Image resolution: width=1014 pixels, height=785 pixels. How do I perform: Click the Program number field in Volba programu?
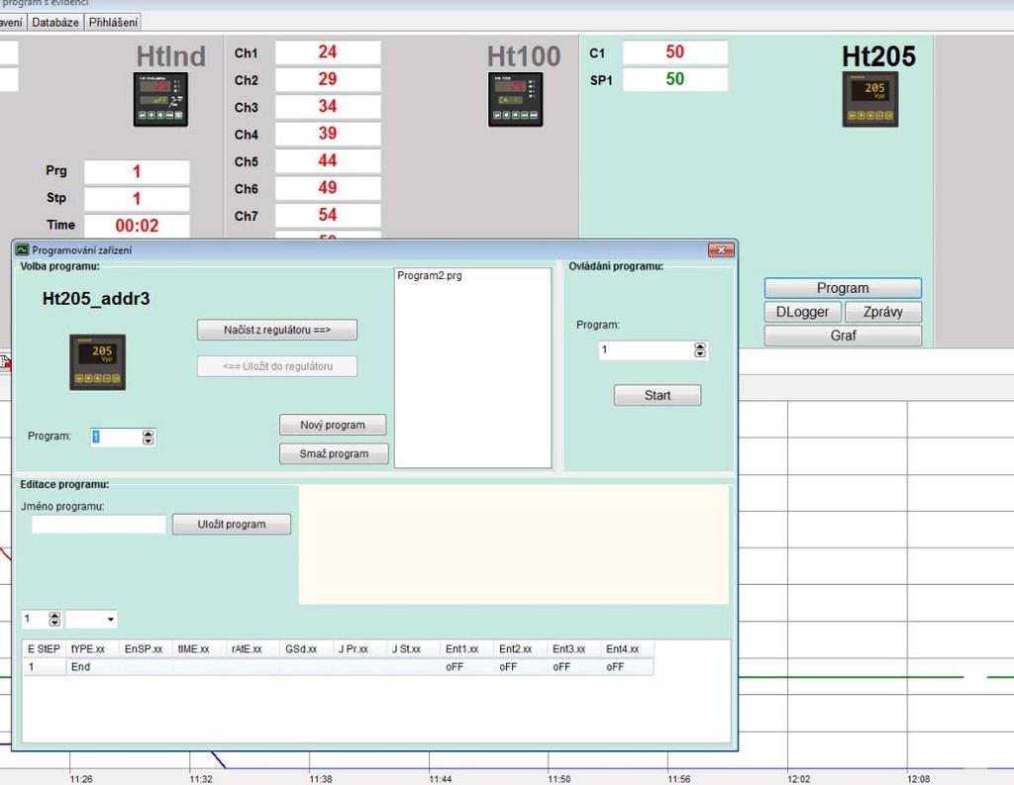click(116, 438)
